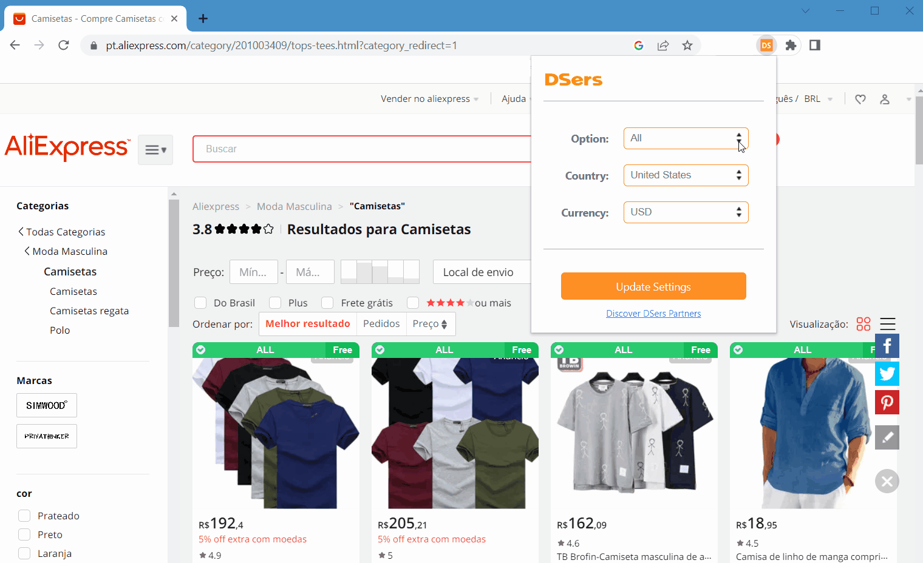
Task: Click the price distribution histogram slider
Action: [x=380, y=272]
